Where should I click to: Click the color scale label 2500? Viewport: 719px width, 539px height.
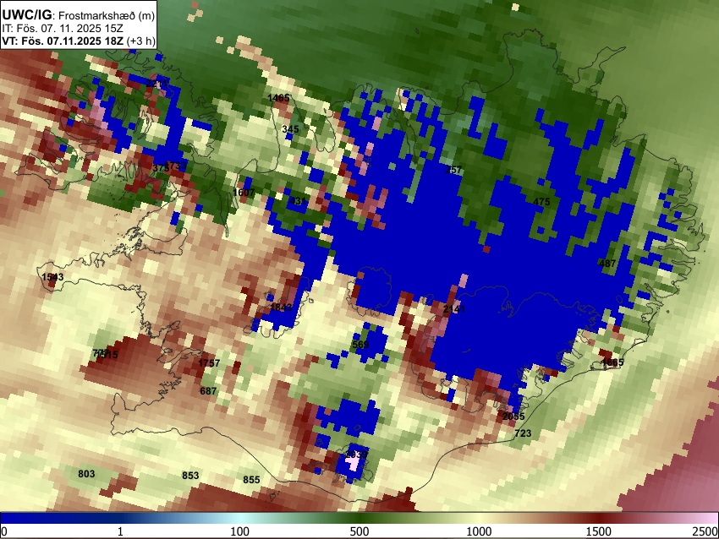coord(705,531)
